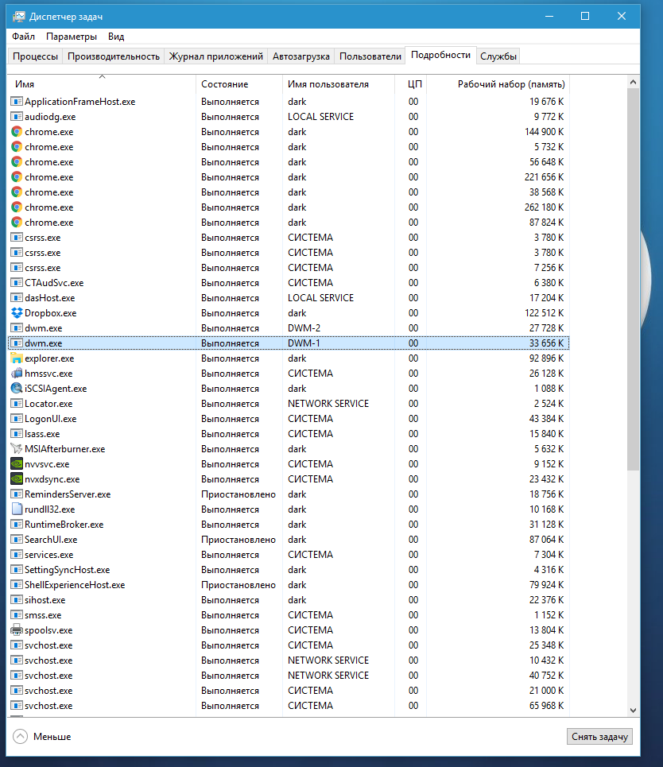The width and height of the screenshot is (663, 767).
Task: Select the Подробности tab
Action: 441,55
